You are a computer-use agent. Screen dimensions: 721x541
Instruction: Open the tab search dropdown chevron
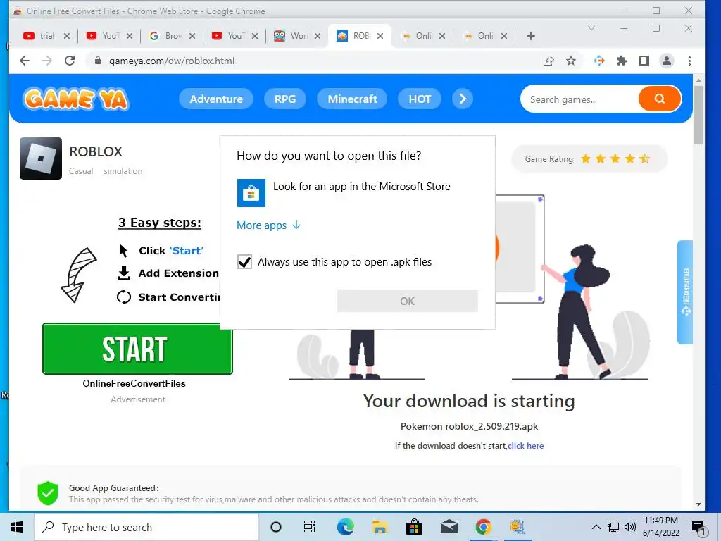tap(591, 28)
